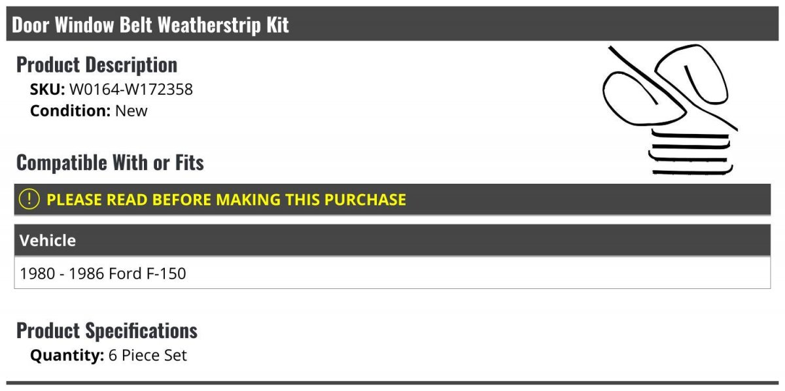The height and width of the screenshot is (391, 785).
Task: Click the New condition value
Action: 131,110
